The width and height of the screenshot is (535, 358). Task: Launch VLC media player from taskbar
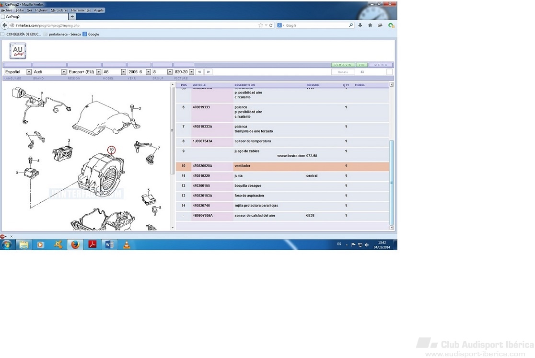tap(127, 244)
